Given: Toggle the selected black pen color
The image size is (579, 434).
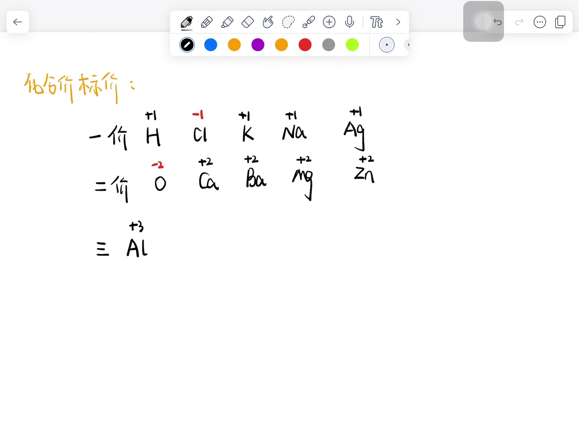Looking at the screenshot, I should click(x=187, y=45).
